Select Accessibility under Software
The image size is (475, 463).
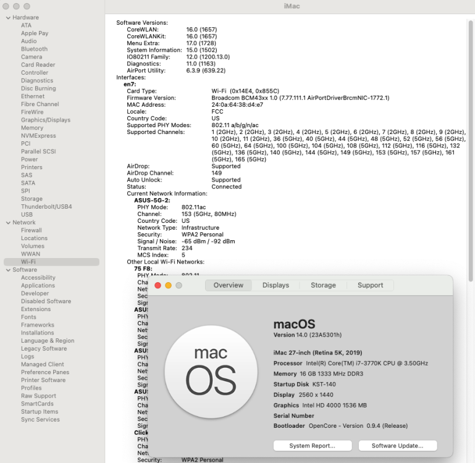(38, 277)
